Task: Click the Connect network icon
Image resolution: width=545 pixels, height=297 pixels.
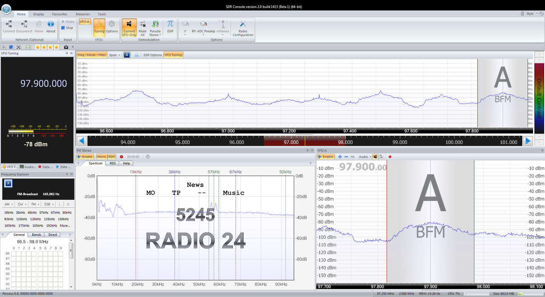Action: [9, 27]
